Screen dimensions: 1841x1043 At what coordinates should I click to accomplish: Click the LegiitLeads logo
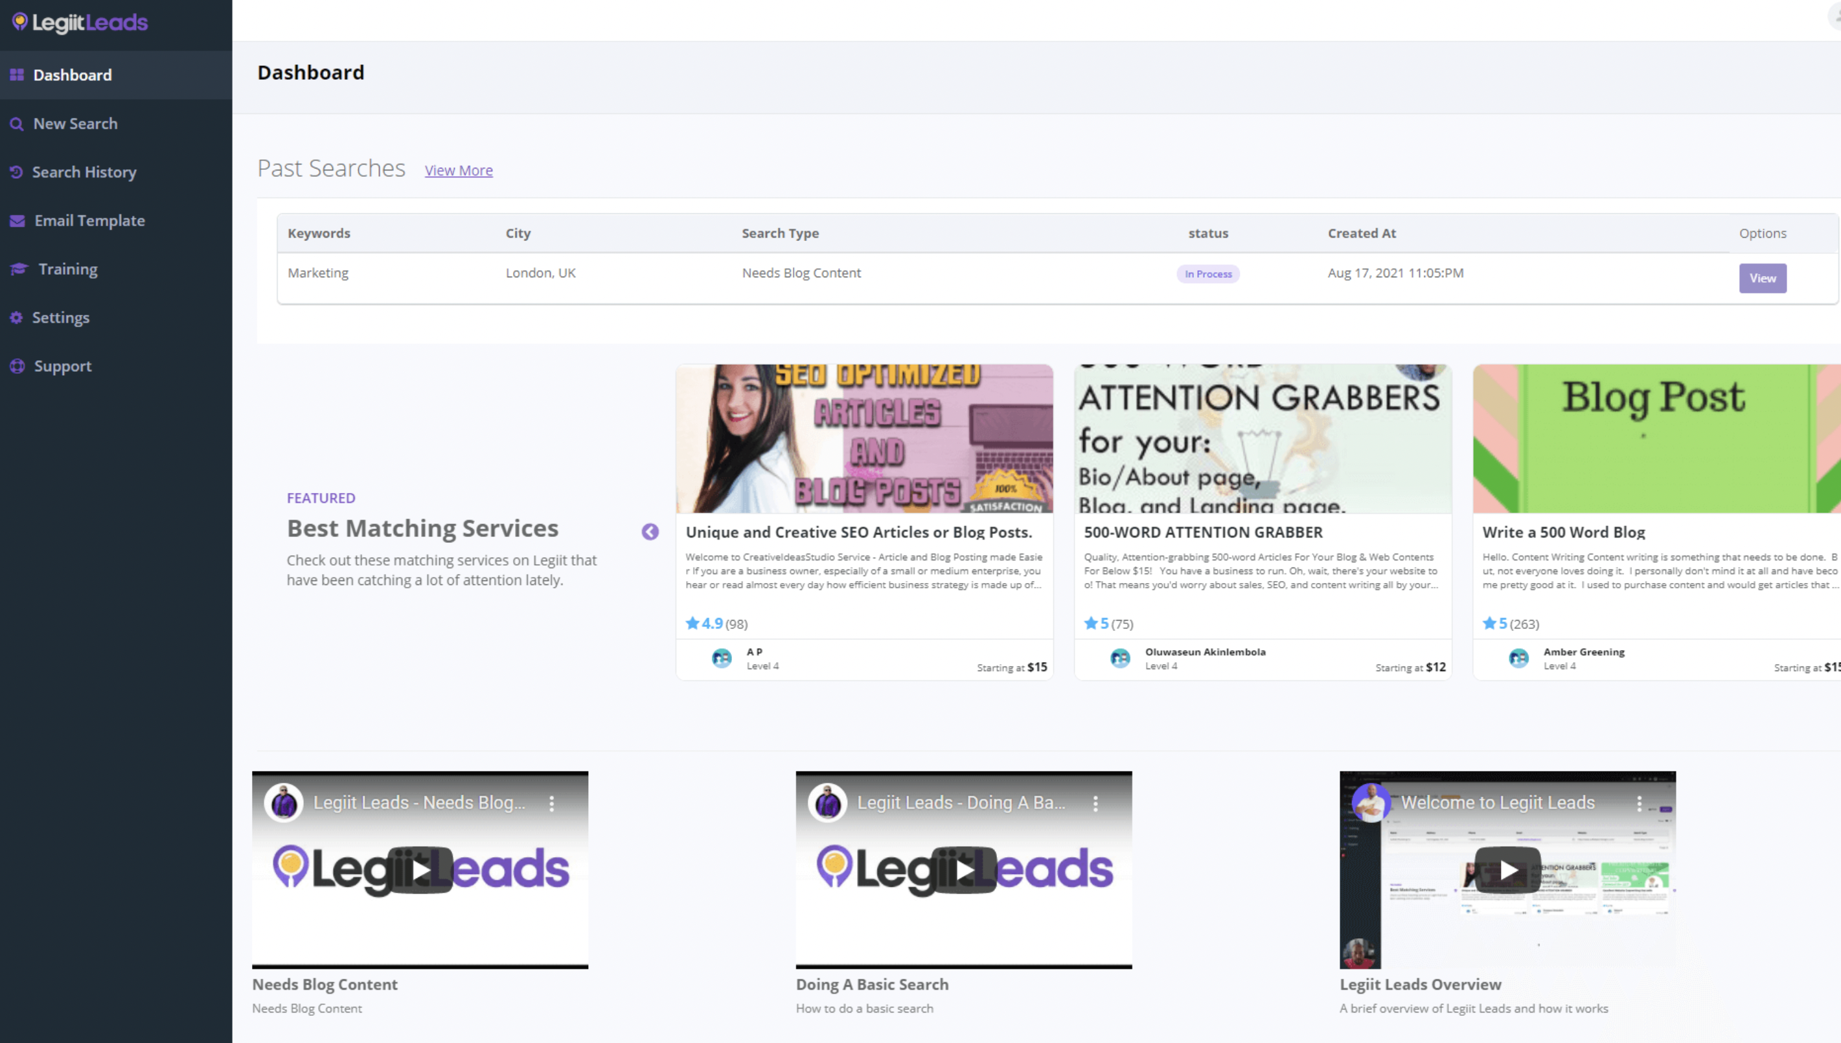(80, 23)
